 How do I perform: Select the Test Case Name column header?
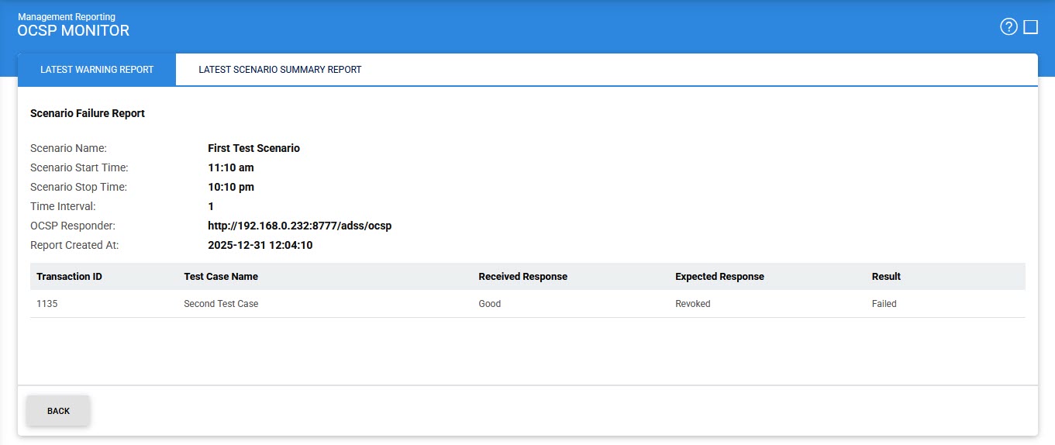(221, 277)
